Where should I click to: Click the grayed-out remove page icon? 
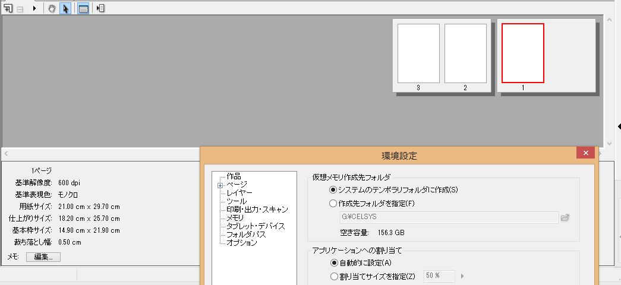tap(20, 9)
